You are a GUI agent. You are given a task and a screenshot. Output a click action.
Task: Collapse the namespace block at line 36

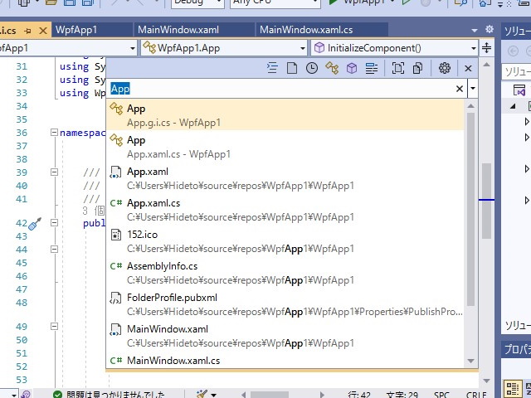pos(54,133)
